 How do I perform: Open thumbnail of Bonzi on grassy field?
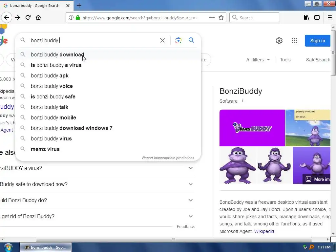(308, 128)
